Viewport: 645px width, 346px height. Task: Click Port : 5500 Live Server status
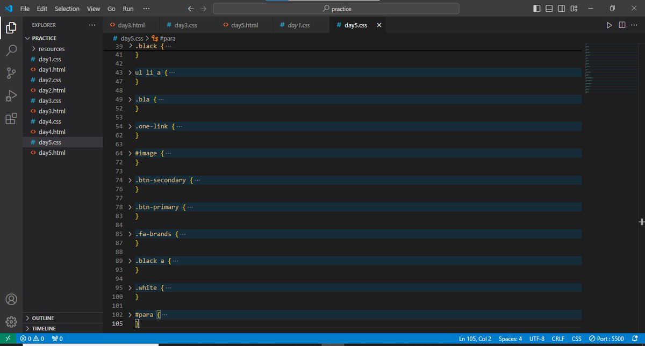pos(606,339)
